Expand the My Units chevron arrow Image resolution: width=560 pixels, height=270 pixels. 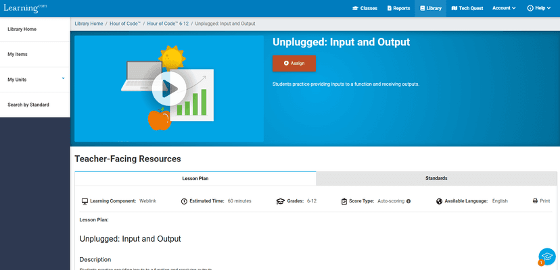click(x=63, y=78)
